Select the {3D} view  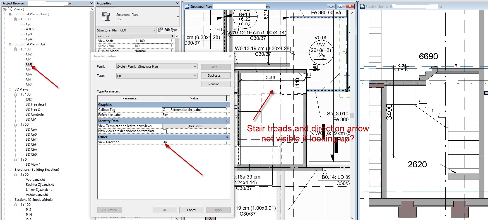click(x=29, y=99)
